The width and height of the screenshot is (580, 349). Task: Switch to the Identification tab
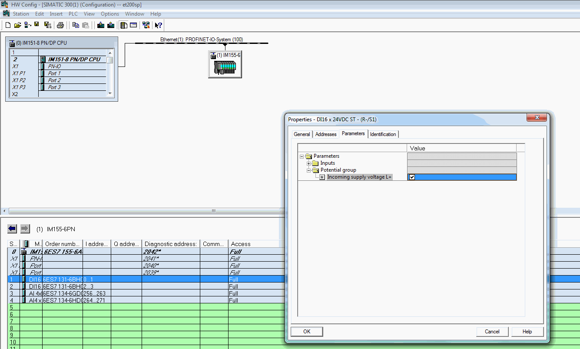(x=383, y=134)
